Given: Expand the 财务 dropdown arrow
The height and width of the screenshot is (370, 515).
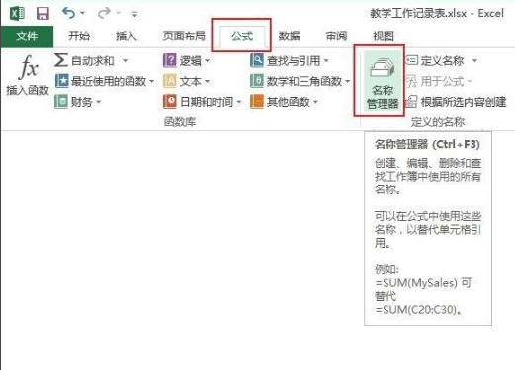Looking at the screenshot, I should [x=98, y=102].
